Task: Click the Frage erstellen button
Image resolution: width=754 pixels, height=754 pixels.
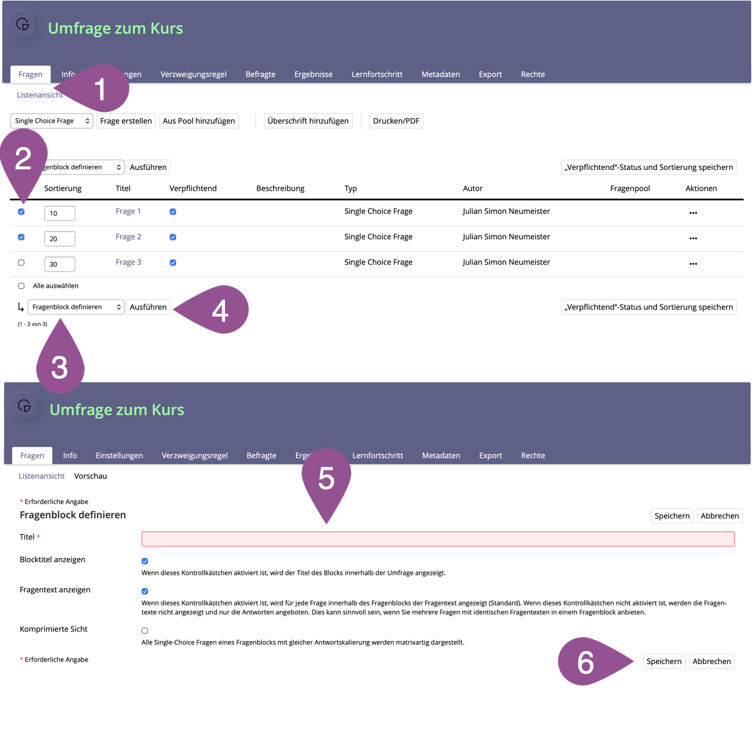Action: pos(126,121)
